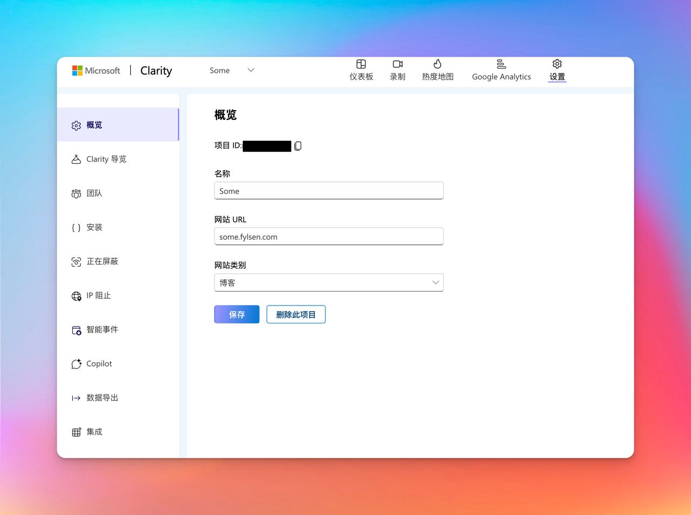The width and height of the screenshot is (691, 515).
Task: Click the Copilot sidebar icon
Action: click(76, 364)
